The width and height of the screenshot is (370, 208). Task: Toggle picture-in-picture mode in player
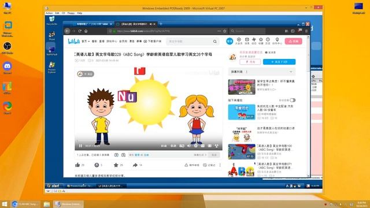(x=203, y=146)
